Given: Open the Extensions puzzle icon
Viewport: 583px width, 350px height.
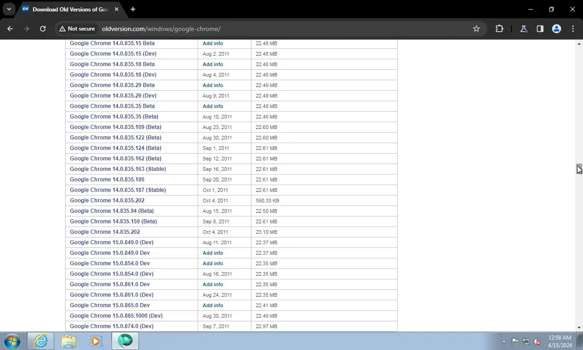Looking at the screenshot, I should point(499,29).
